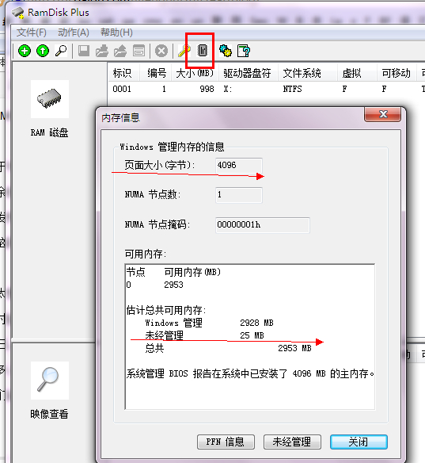Click the grayed remove X toolbar icon

pos(161,51)
